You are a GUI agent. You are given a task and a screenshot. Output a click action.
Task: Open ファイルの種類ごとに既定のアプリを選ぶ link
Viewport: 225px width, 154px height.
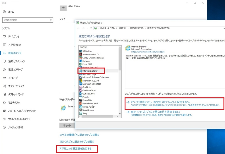click(x=79, y=135)
